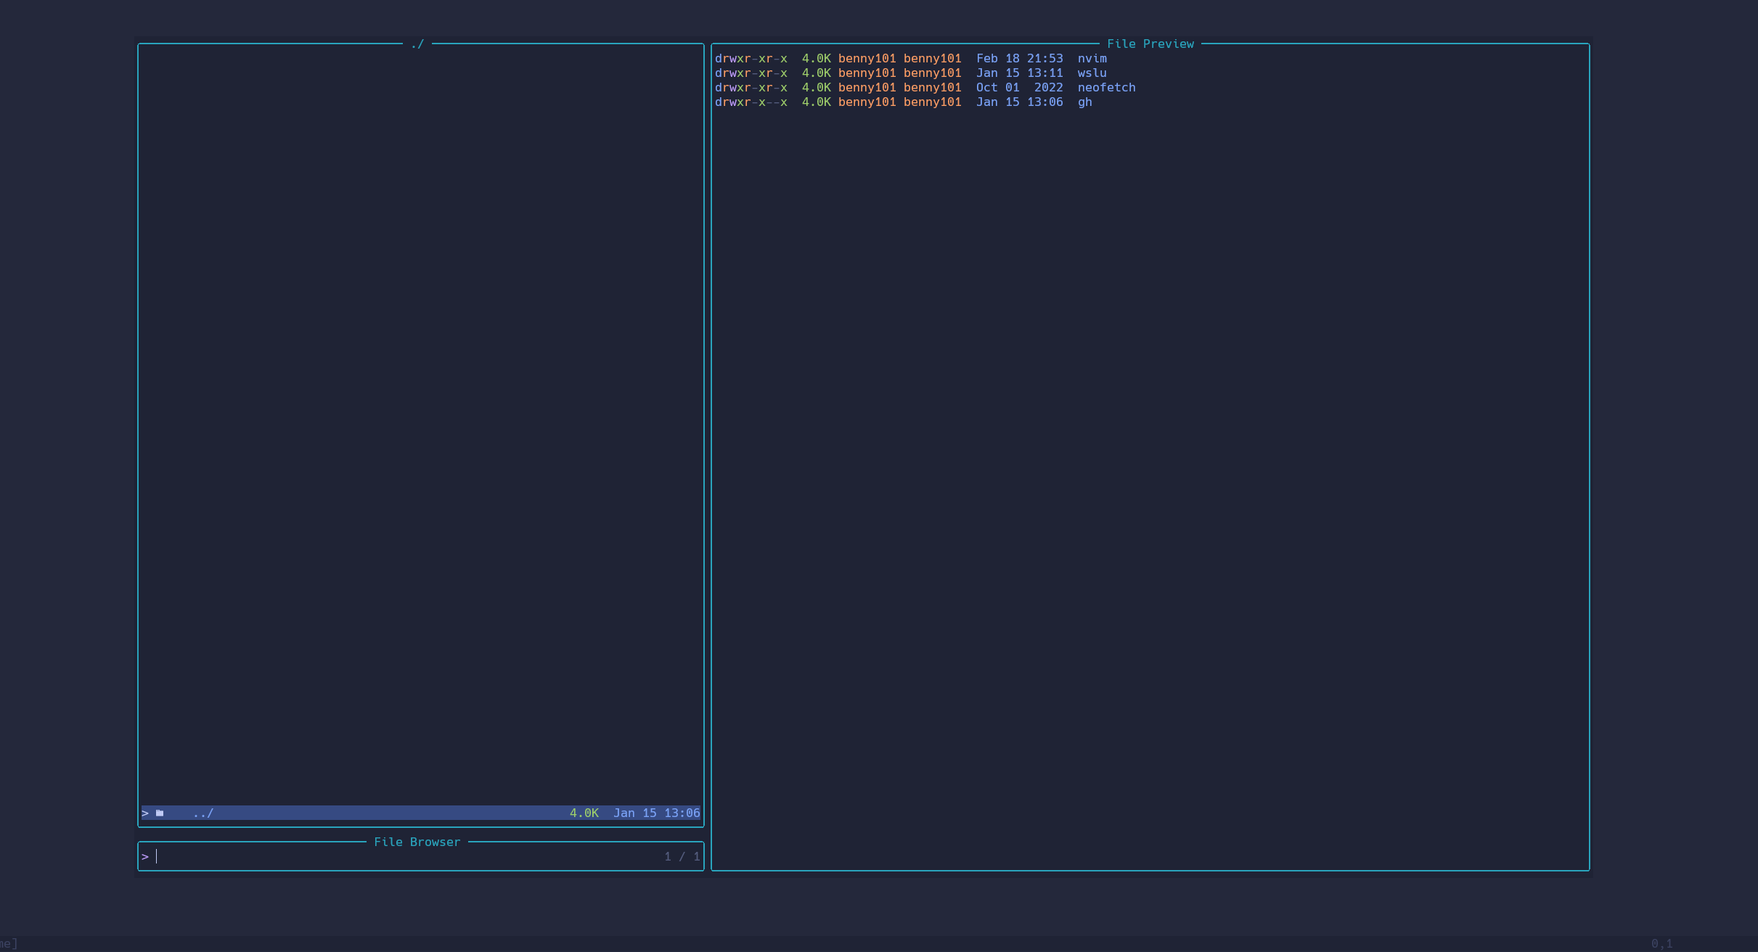Click the 4.0K size label on selected row
The height and width of the screenshot is (952, 1758).
(584, 813)
